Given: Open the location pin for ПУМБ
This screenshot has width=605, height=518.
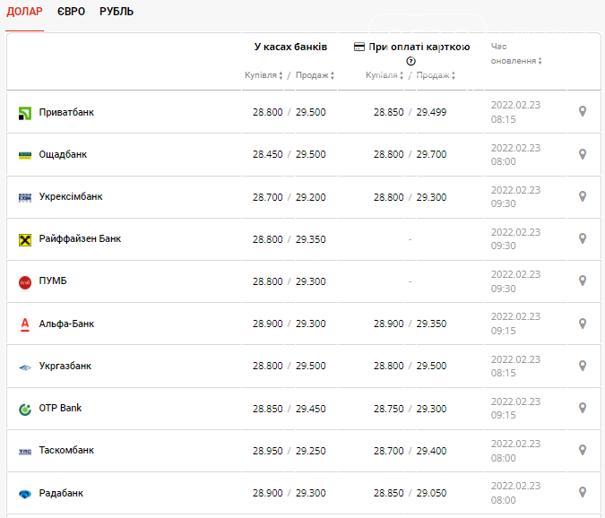Looking at the screenshot, I should coord(583,281).
